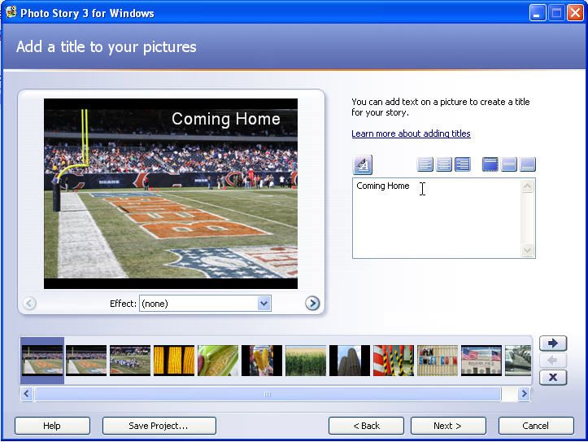Position title at top of picture
588x442 pixels.
point(490,164)
